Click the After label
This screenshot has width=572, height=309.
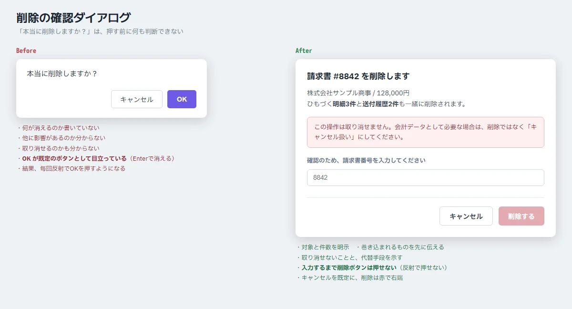pos(304,51)
